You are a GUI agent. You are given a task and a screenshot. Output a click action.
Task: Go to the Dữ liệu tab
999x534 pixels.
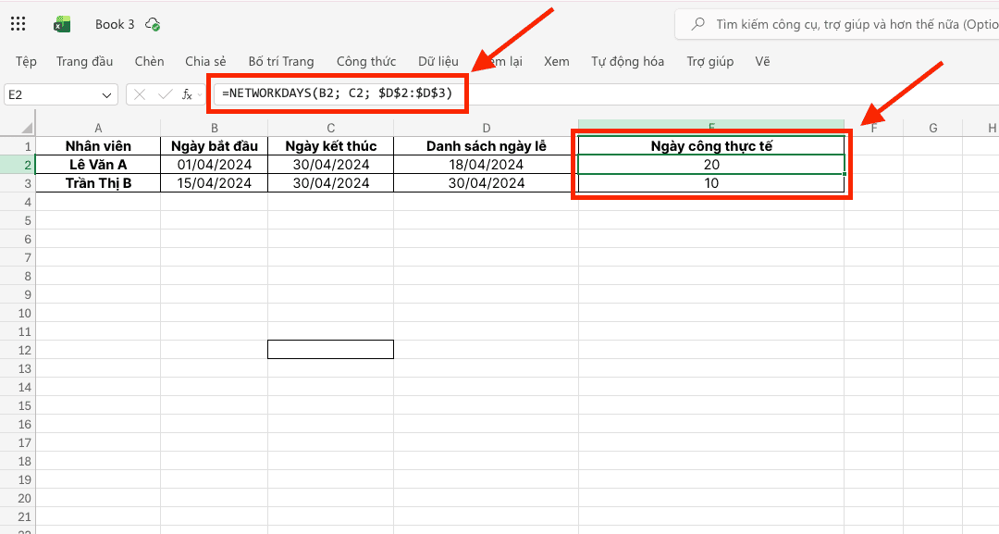coord(438,61)
